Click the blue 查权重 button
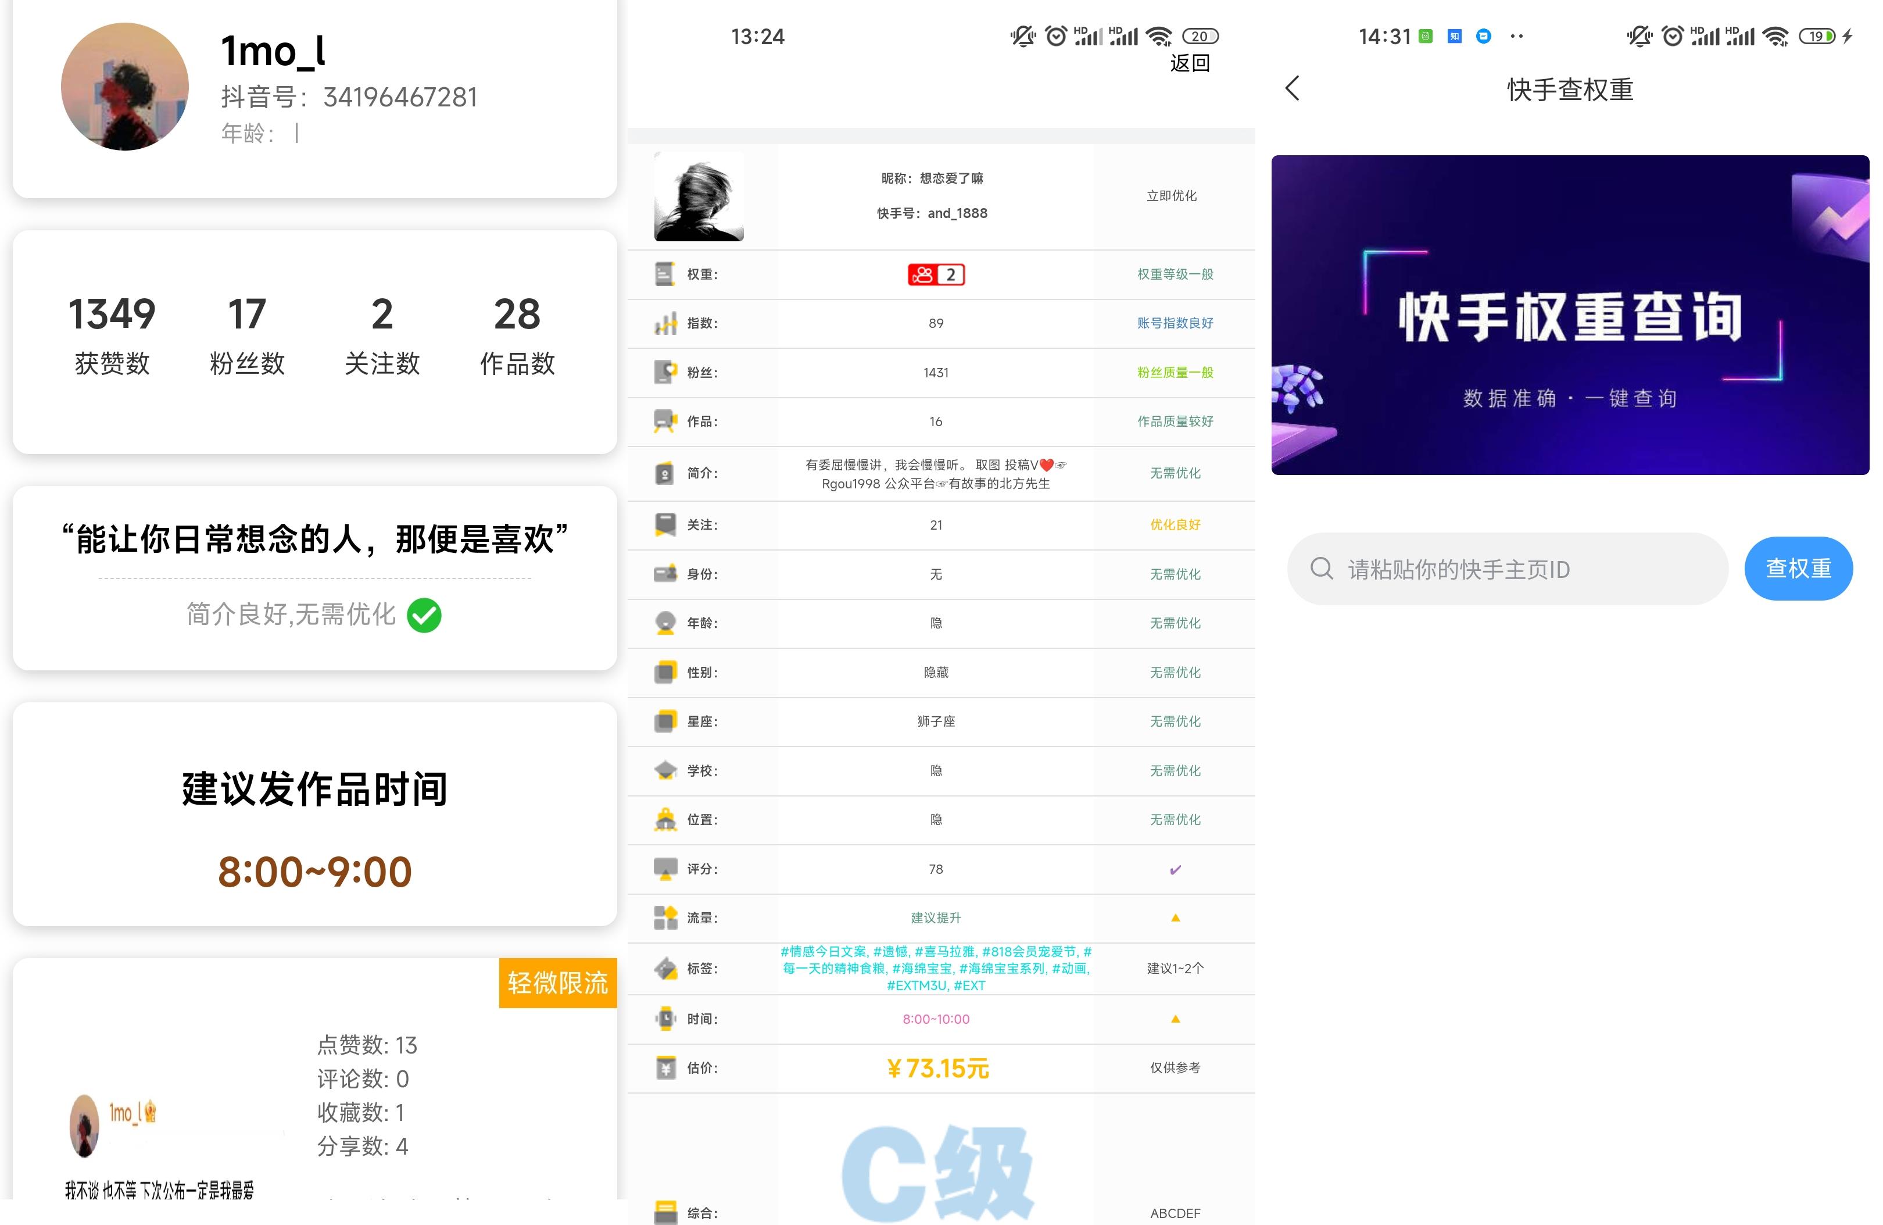 click(1798, 569)
